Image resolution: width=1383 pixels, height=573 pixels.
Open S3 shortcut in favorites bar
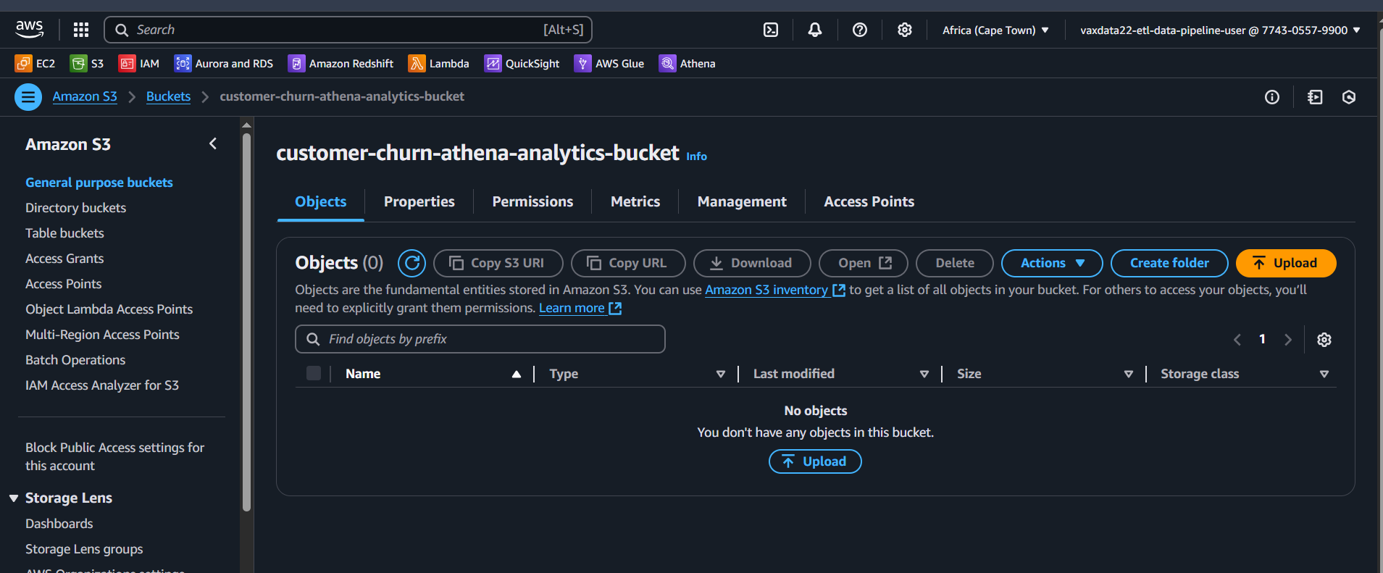tap(87, 64)
